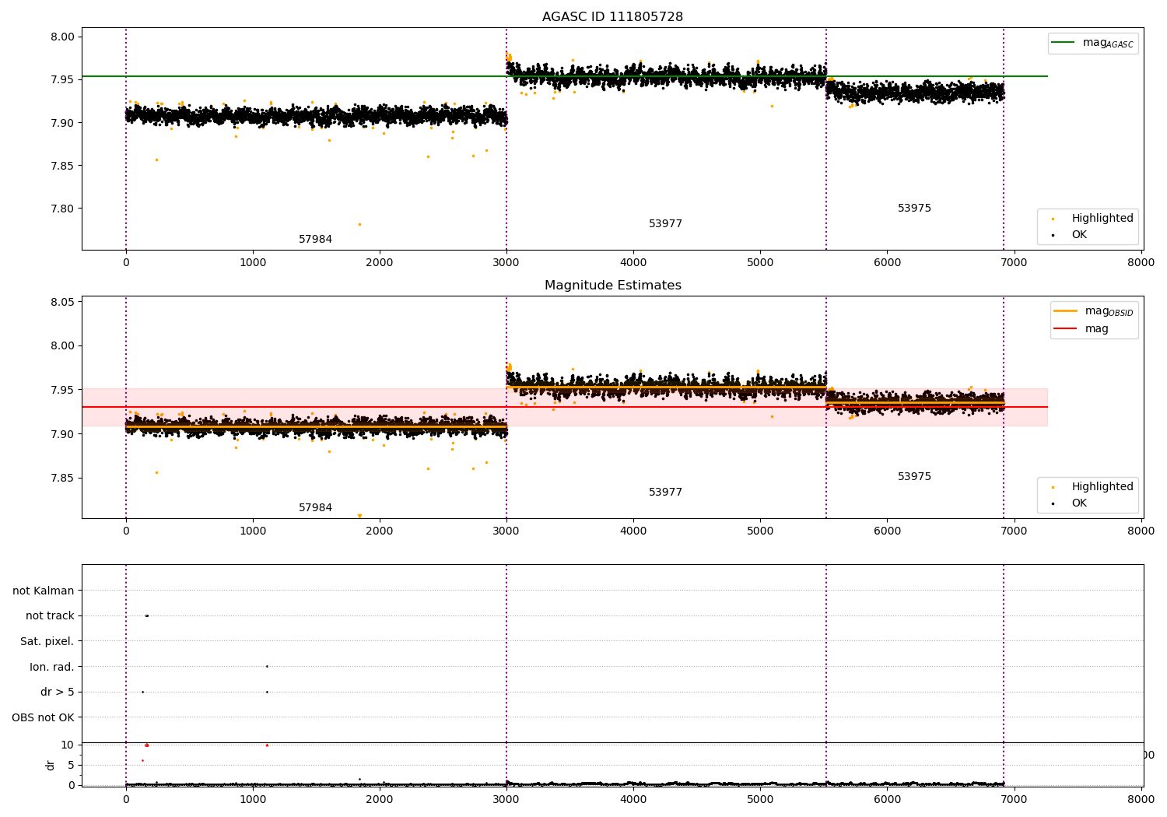Click the 'Magnitude Estimates' plot title
Viewport: 1167px width, 817px height.
click(x=612, y=286)
